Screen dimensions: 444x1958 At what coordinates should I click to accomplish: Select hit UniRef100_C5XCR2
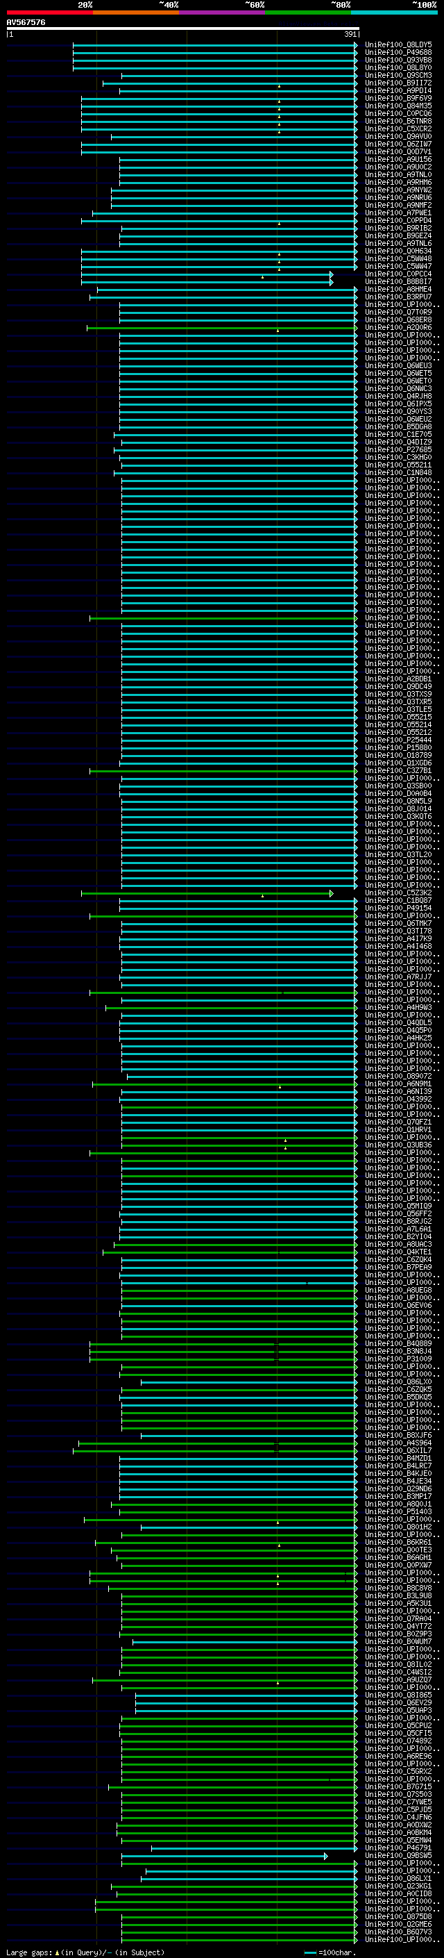(398, 128)
